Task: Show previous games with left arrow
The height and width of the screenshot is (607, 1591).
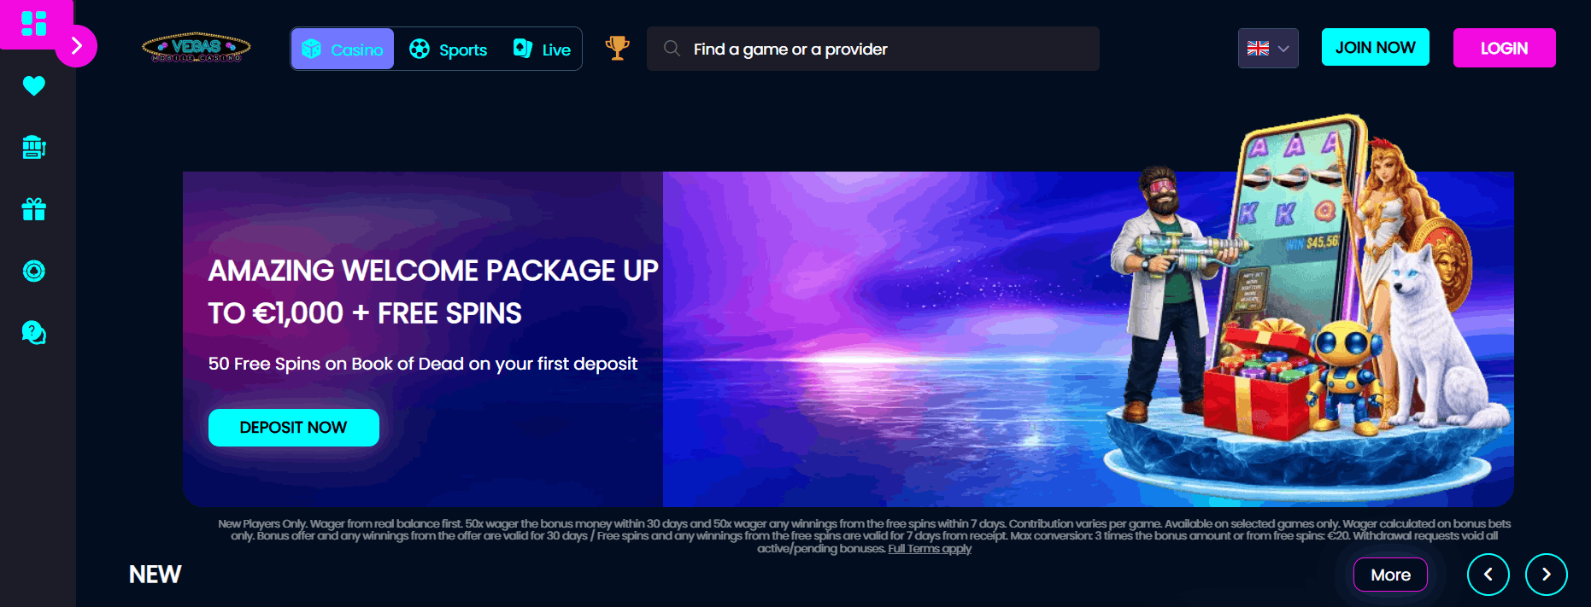Action: (1488, 575)
